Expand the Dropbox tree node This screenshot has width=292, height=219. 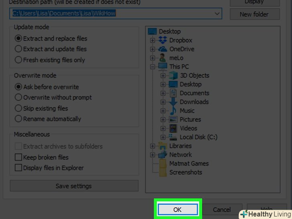click(152, 40)
